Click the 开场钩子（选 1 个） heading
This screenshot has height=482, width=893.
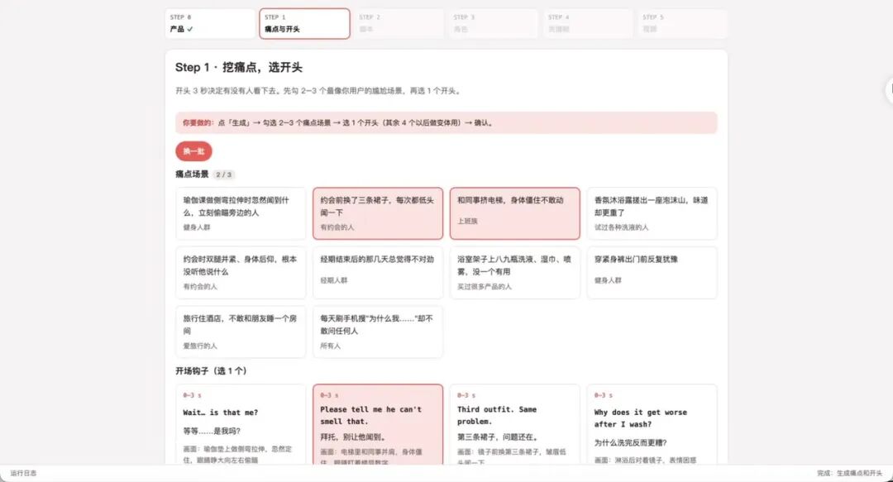(211, 371)
